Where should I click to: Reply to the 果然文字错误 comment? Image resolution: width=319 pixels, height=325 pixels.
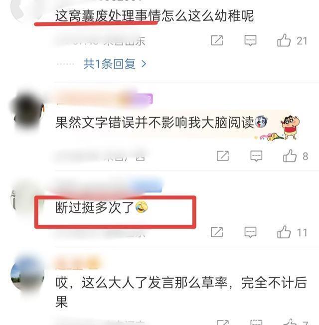256,156
